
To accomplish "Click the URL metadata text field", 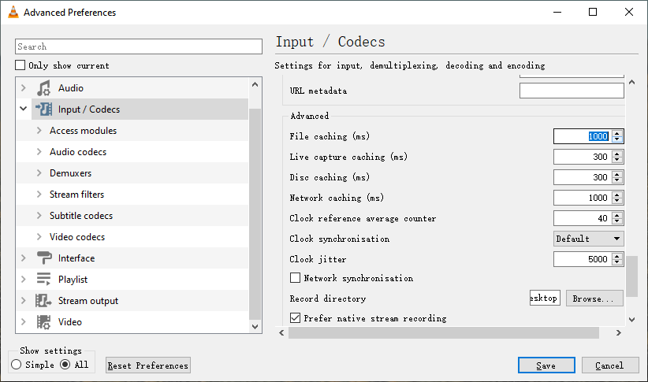I will (x=572, y=91).
